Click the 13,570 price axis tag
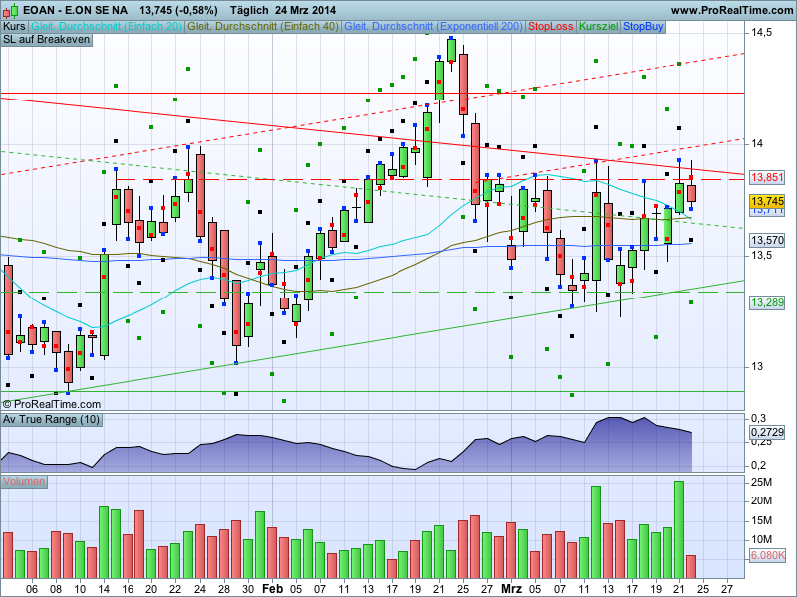Screen dimensions: 797x597 pyautogui.click(x=767, y=240)
